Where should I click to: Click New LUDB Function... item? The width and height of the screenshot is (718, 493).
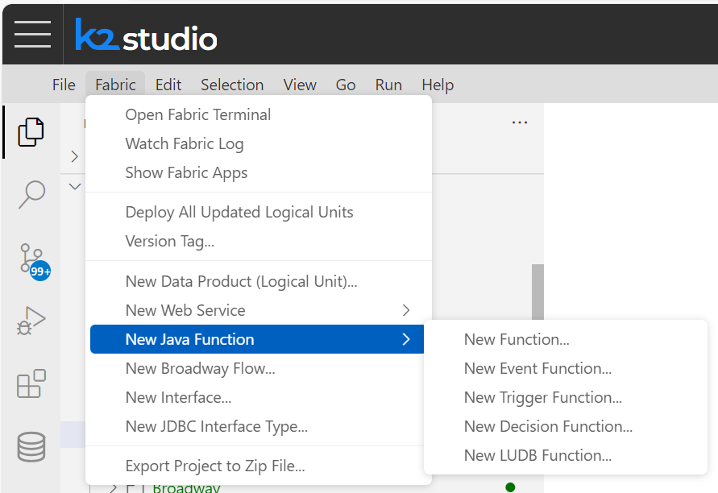click(x=537, y=455)
